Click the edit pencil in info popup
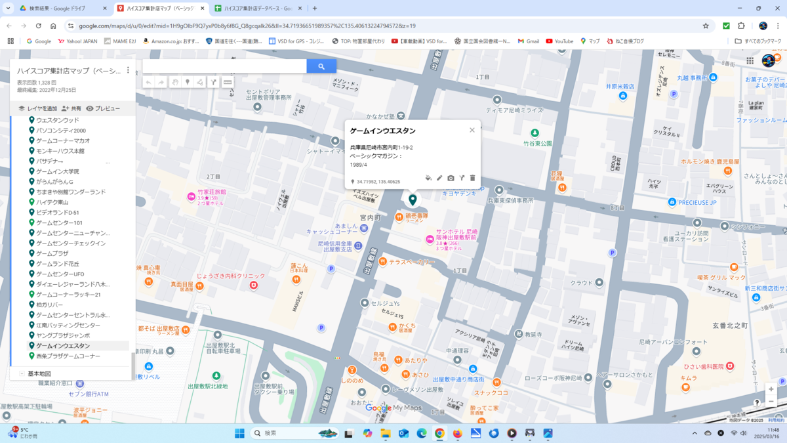This screenshot has width=787, height=443. 439,178
